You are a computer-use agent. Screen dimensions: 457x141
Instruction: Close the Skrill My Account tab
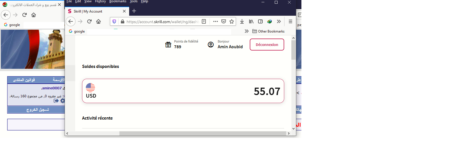point(124,11)
